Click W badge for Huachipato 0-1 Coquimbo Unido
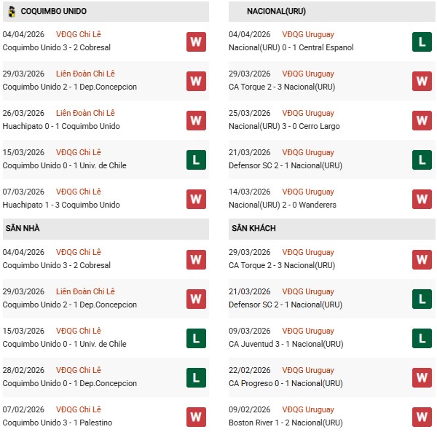The height and width of the screenshot is (432, 437). (196, 120)
